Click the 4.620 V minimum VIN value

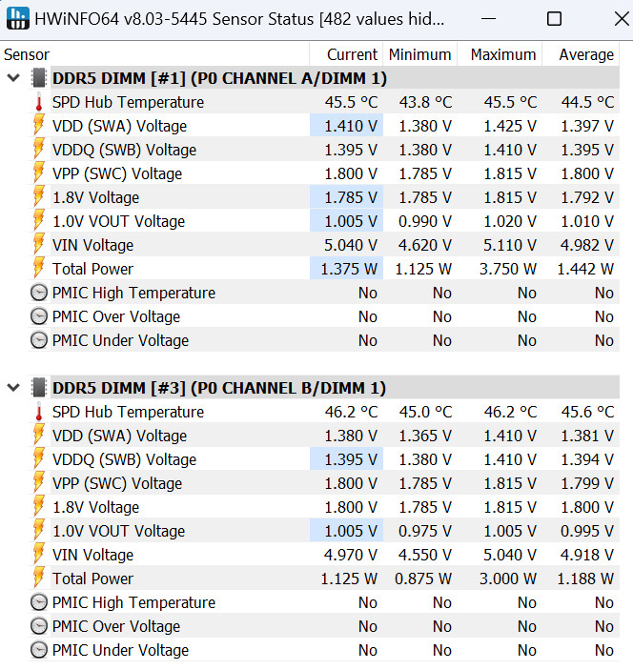[x=425, y=245]
